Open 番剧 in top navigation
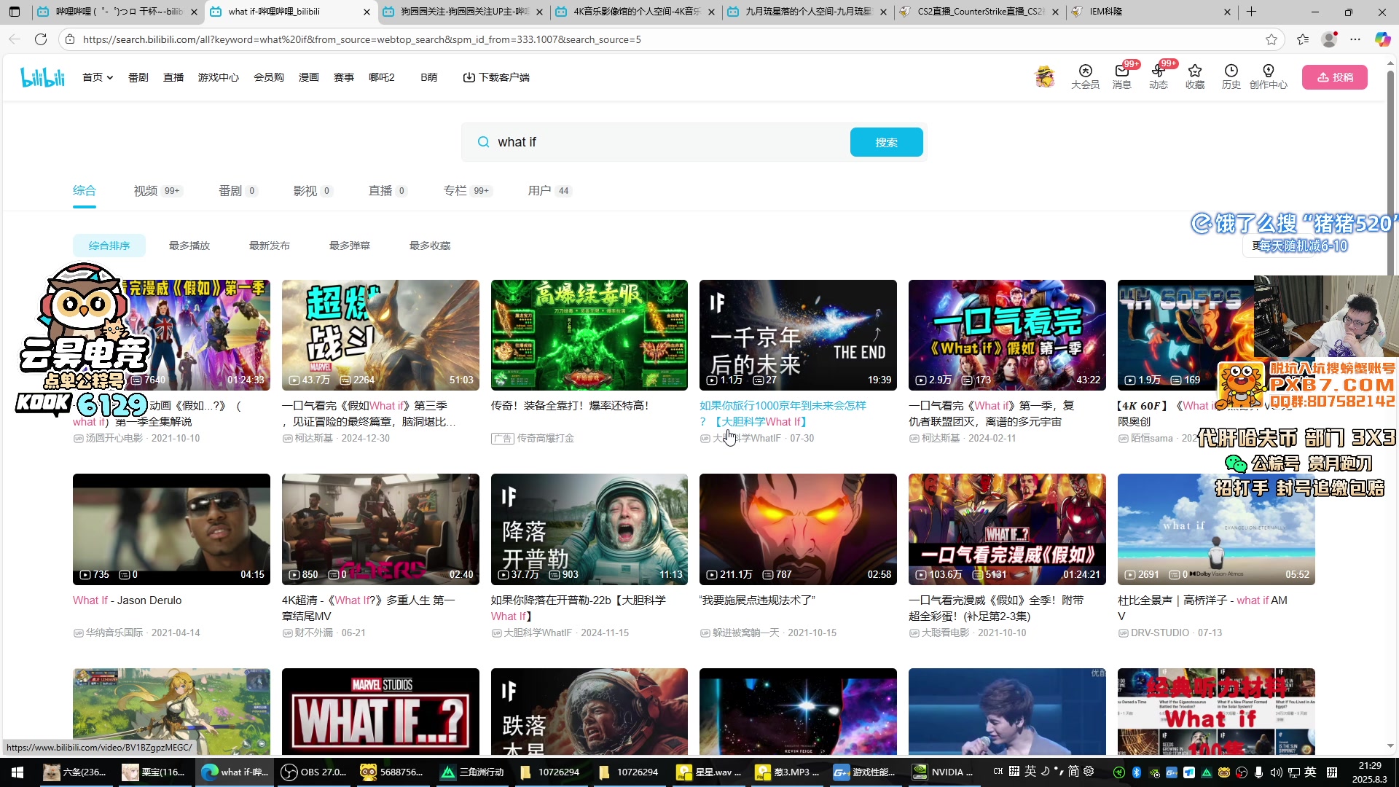1399x787 pixels. click(x=138, y=77)
